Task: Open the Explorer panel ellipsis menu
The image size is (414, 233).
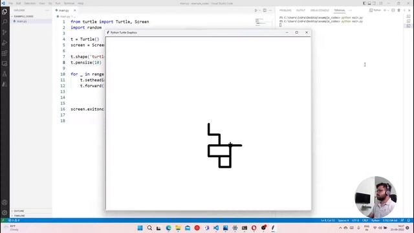Action: click(47, 10)
